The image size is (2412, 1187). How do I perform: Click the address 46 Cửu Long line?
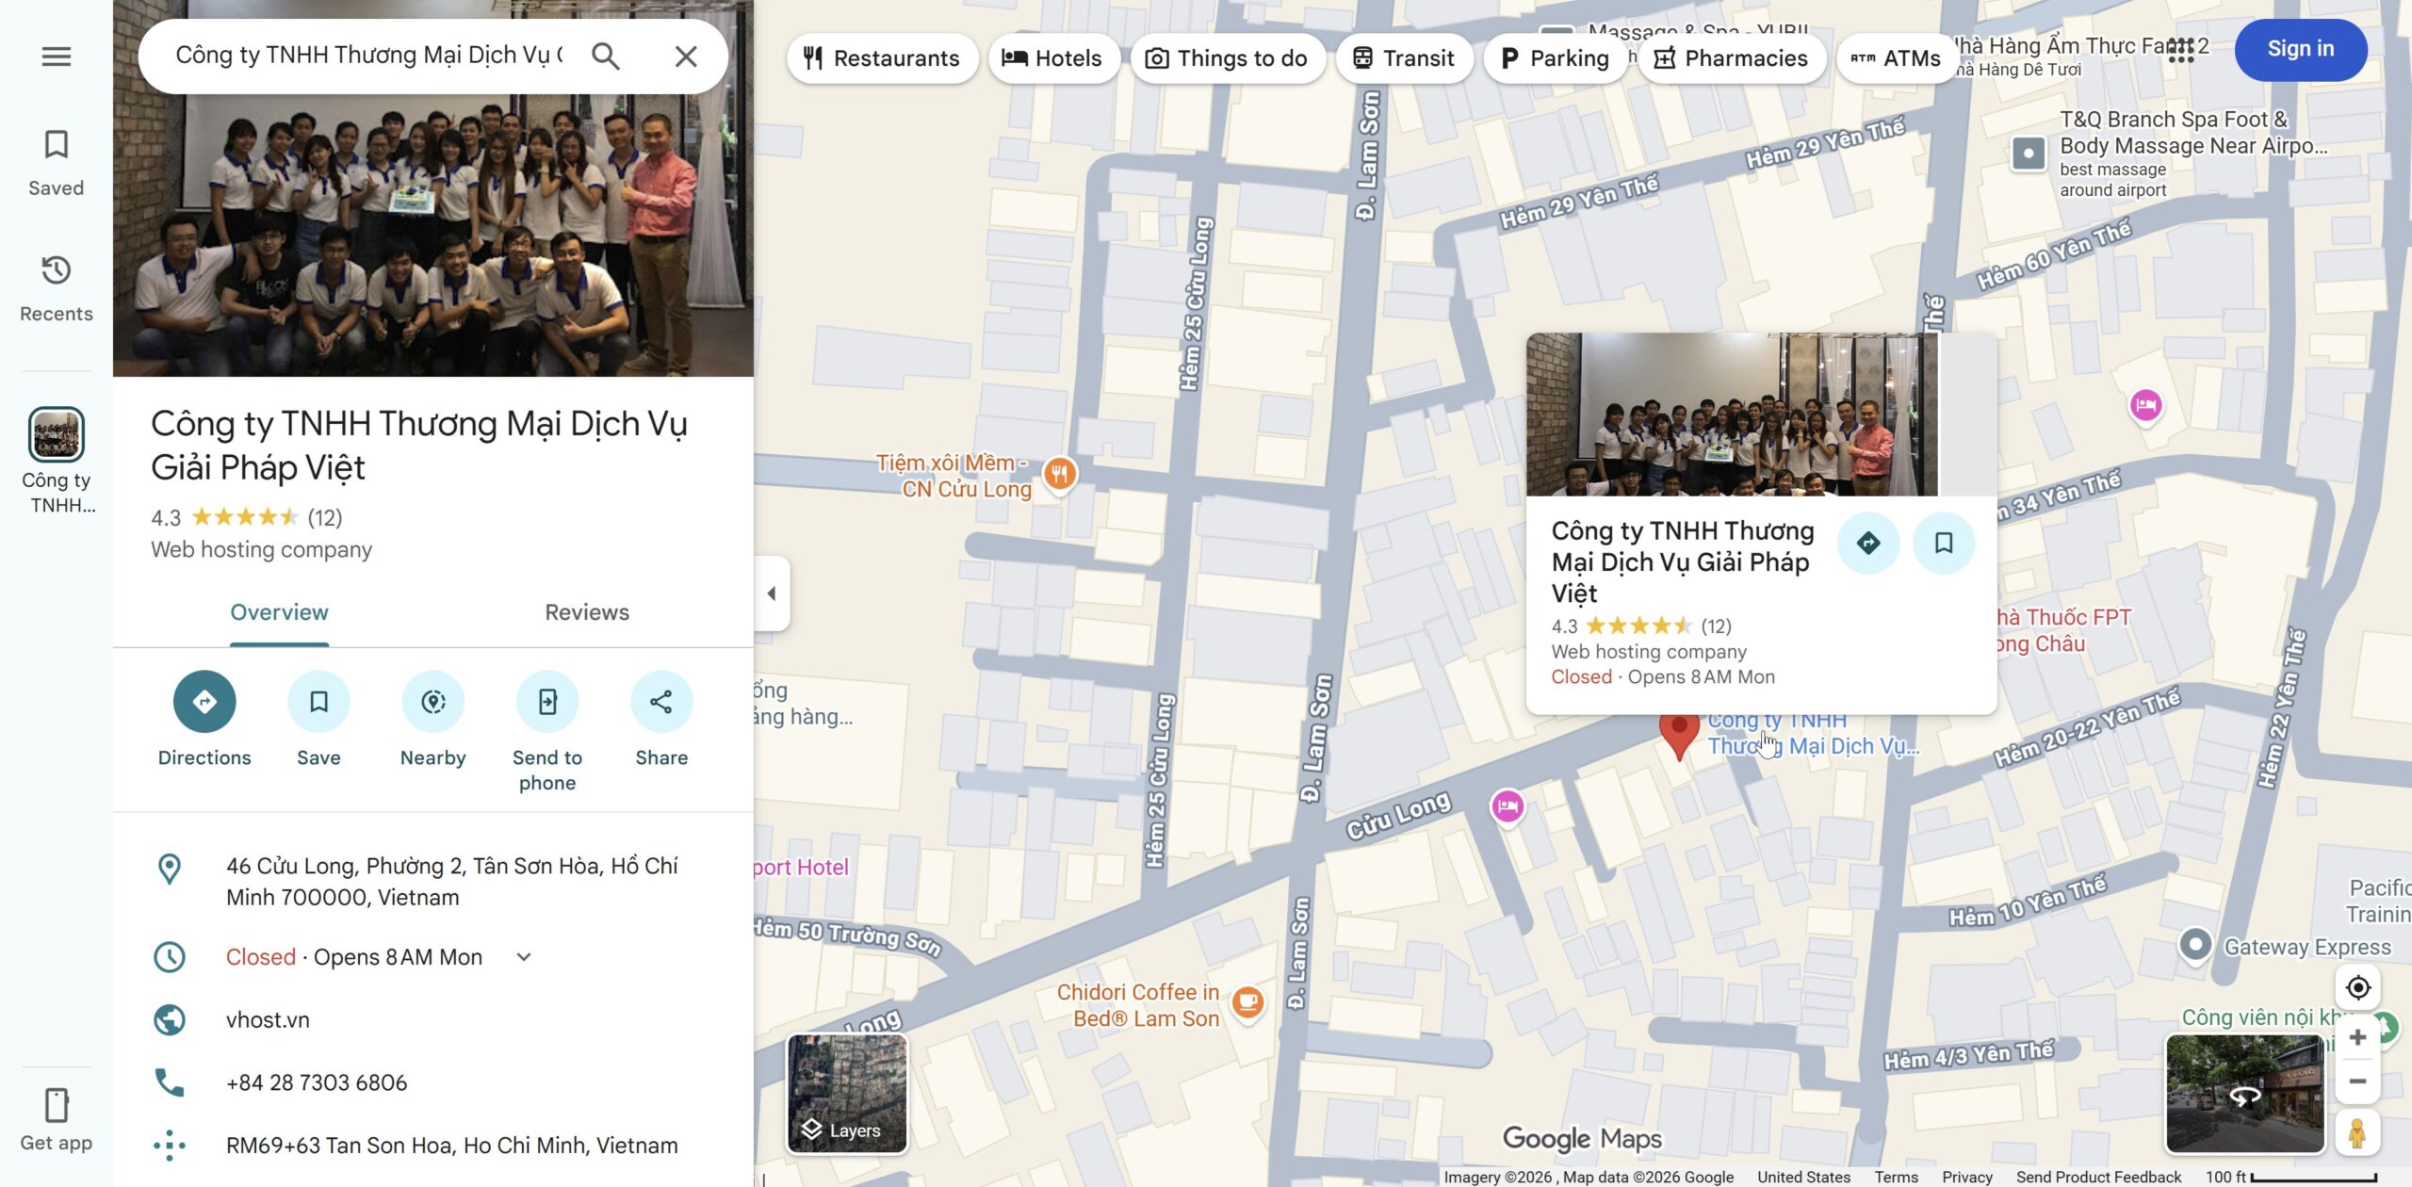(x=433, y=882)
